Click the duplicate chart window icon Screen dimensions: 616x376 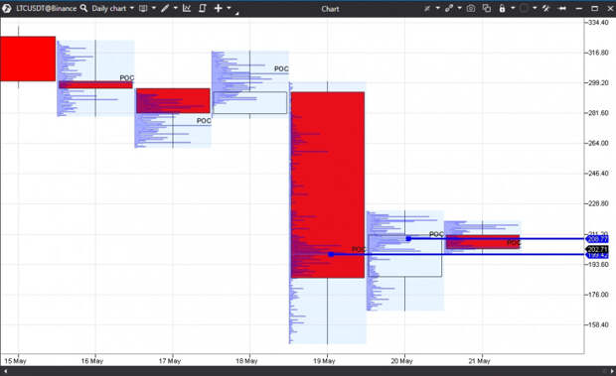coord(487,8)
